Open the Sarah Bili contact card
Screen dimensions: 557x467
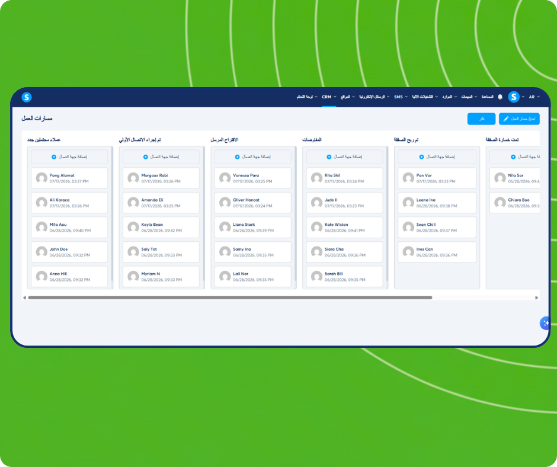pyautogui.click(x=344, y=277)
